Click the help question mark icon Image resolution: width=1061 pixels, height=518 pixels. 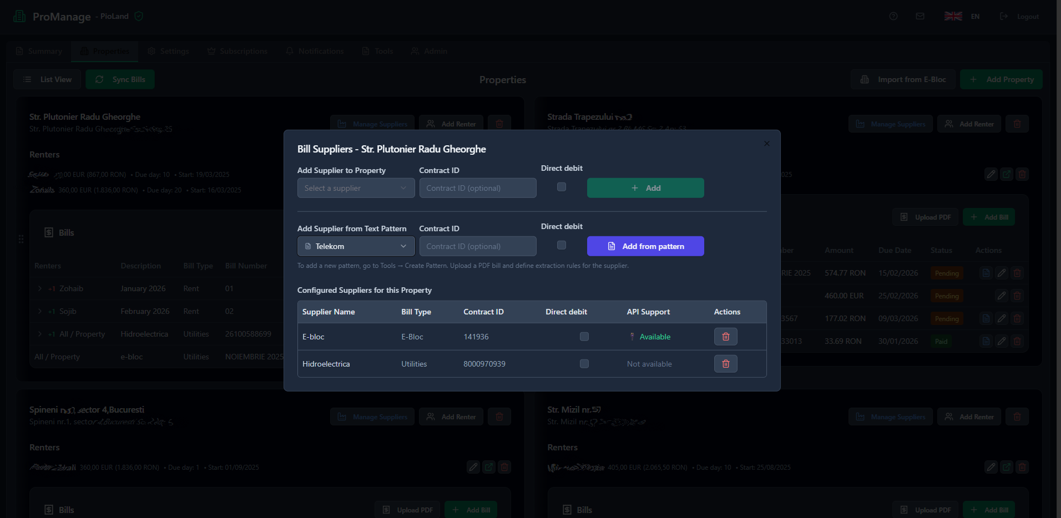pyautogui.click(x=893, y=16)
